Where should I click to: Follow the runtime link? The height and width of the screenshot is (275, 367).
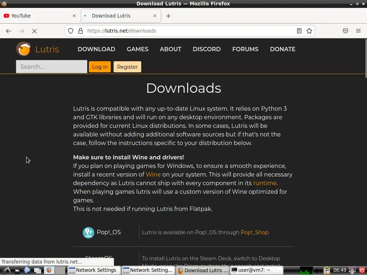(x=265, y=183)
